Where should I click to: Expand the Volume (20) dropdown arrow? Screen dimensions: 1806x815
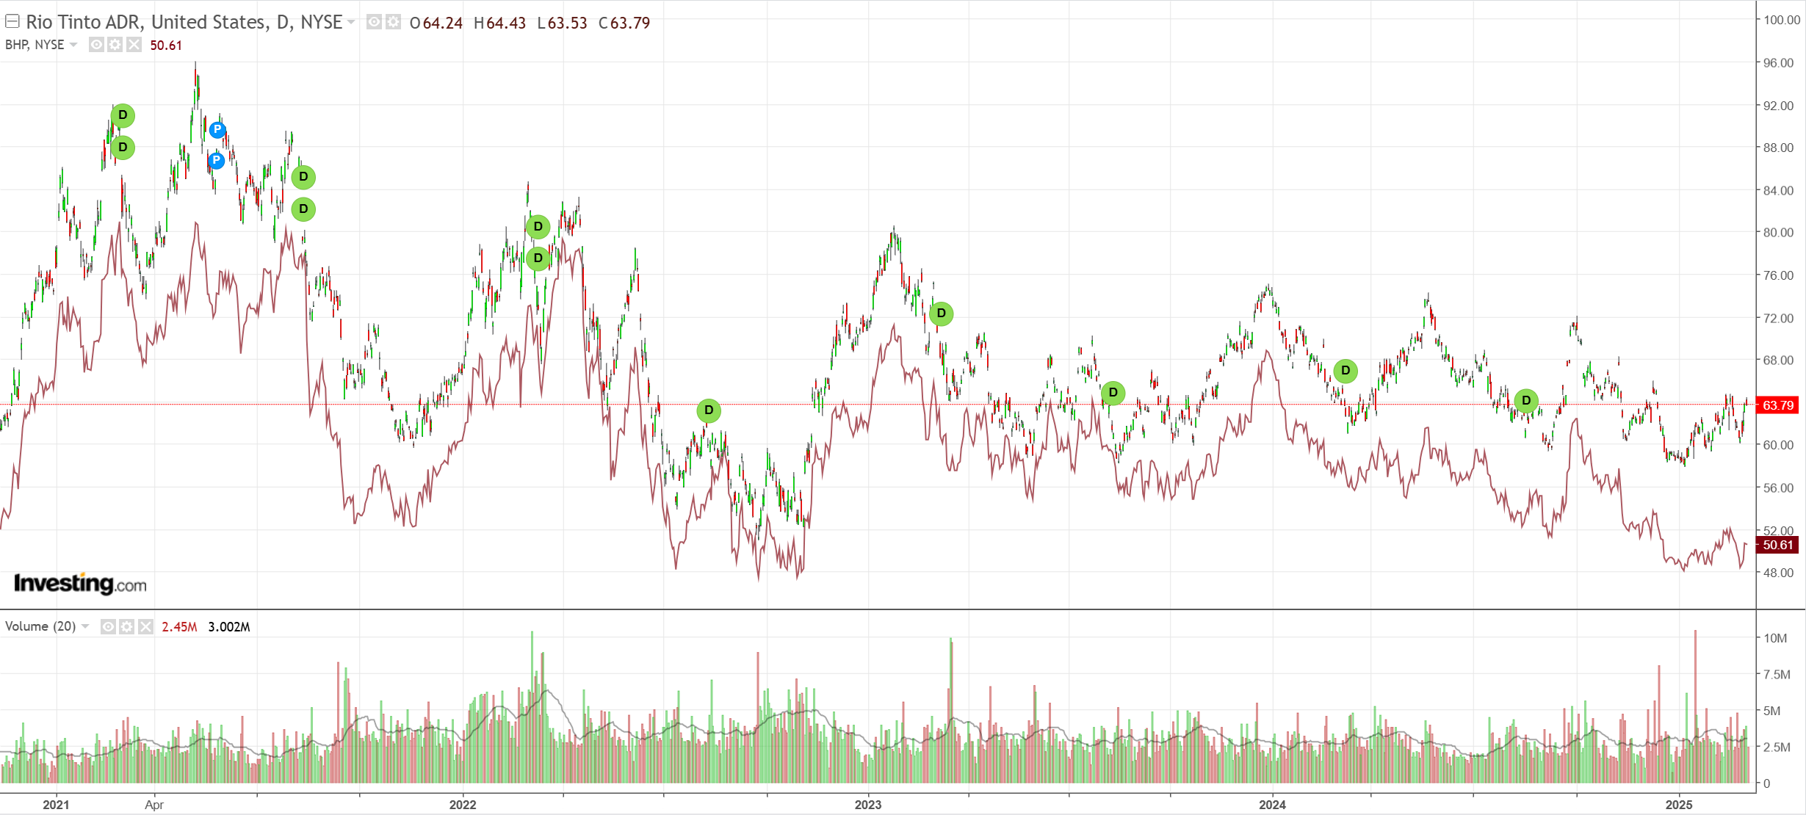point(85,626)
